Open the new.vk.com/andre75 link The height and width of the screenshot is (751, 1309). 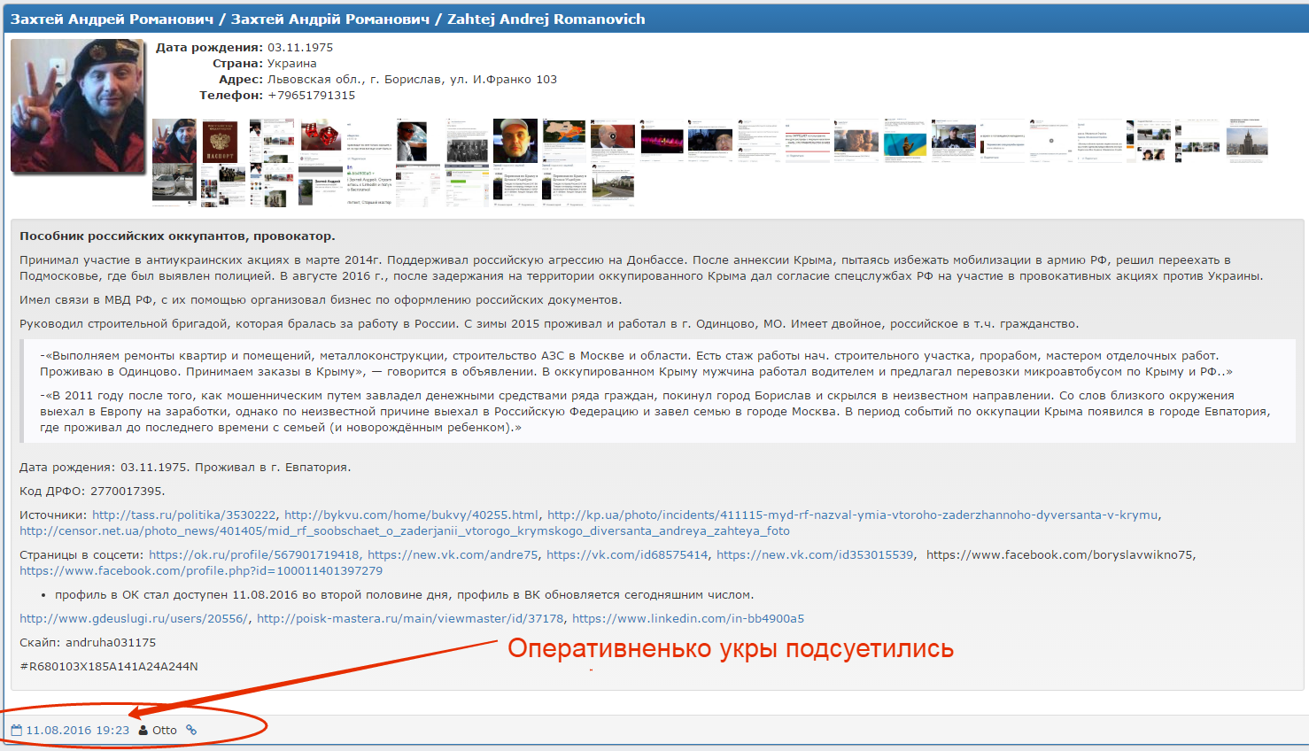tap(453, 555)
